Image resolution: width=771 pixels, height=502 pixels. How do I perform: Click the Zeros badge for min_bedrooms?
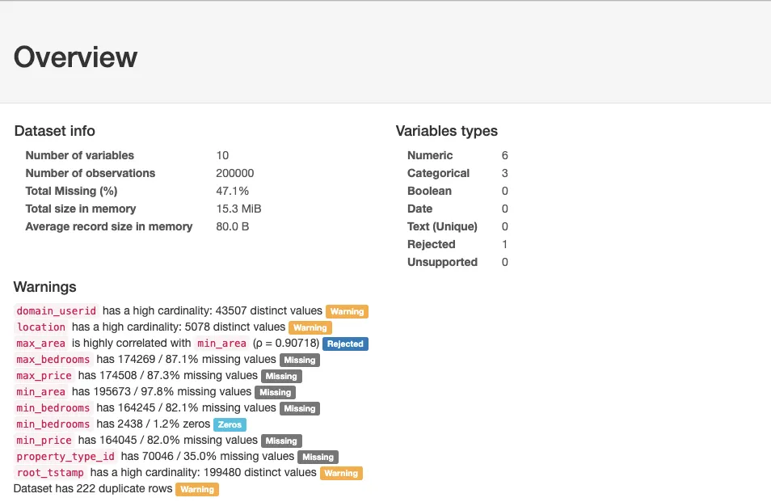(x=230, y=424)
